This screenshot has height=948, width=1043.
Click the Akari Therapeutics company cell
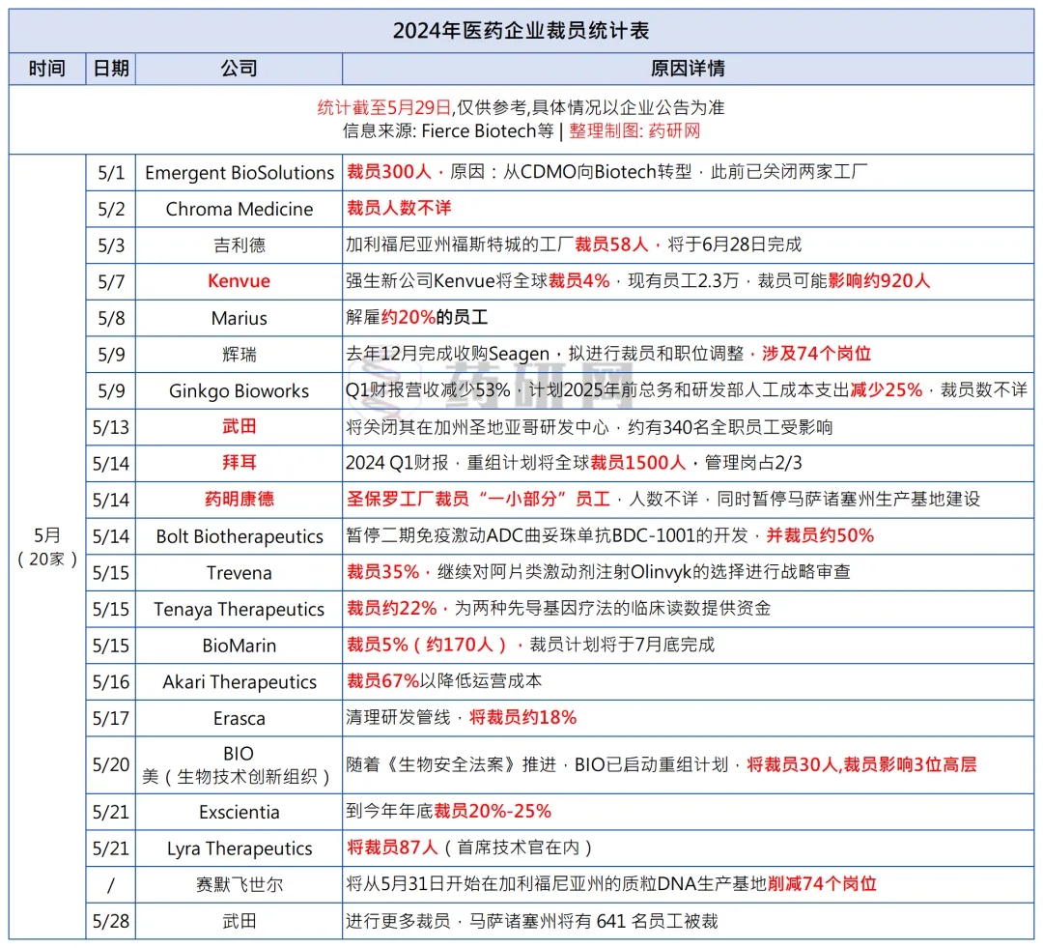239,681
